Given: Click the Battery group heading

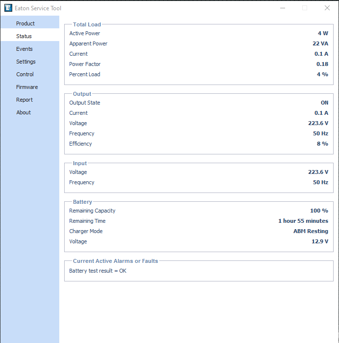Looking at the screenshot, I should (82, 202).
